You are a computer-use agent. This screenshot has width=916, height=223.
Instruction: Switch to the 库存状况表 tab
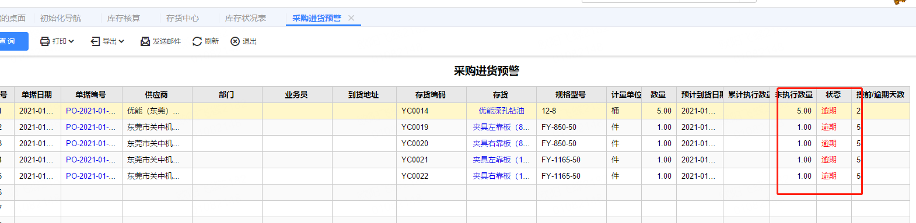pyautogui.click(x=246, y=18)
